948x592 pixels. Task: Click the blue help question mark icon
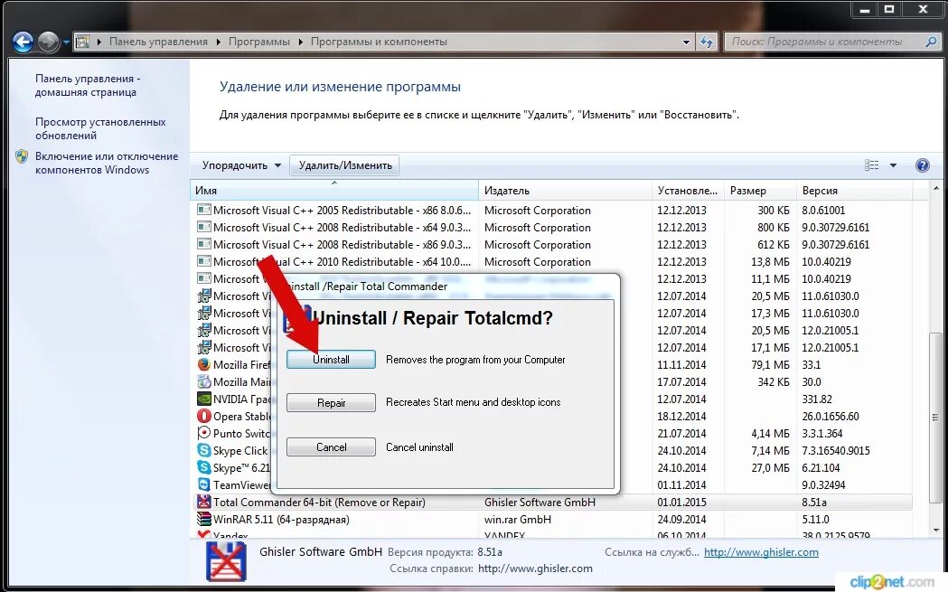click(922, 165)
